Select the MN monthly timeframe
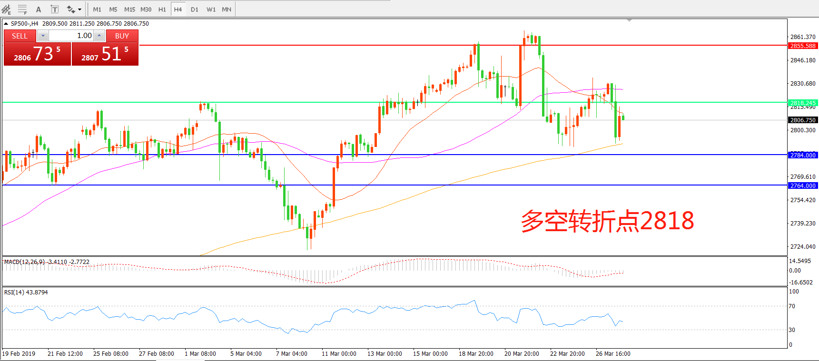The image size is (819, 361). (227, 10)
